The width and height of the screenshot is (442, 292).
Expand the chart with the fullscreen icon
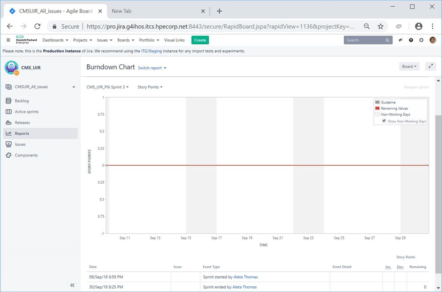[431, 66]
